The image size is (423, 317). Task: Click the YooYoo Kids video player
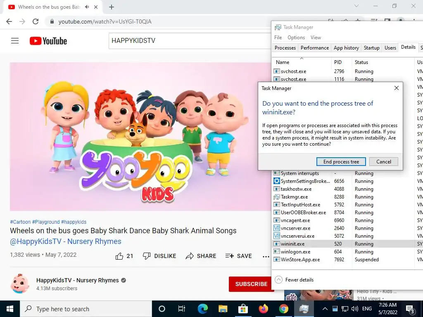click(x=140, y=137)
